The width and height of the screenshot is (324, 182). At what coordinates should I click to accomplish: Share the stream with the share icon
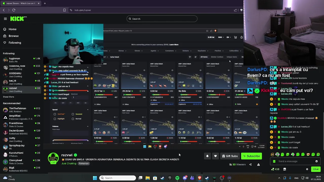[250, 165]
